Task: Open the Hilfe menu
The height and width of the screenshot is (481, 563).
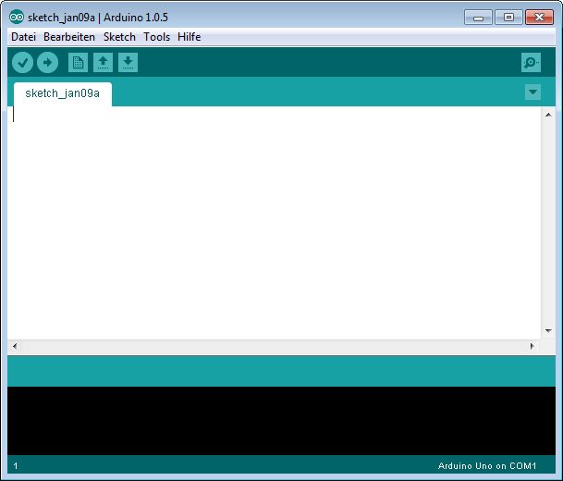Action: click(190, 37)
